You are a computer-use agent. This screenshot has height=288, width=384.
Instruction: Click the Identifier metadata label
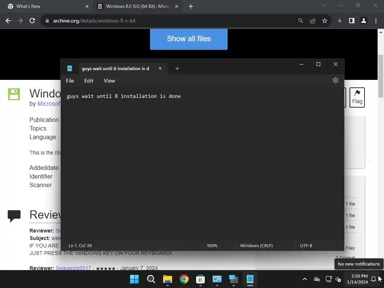click(x=41, y=176)
